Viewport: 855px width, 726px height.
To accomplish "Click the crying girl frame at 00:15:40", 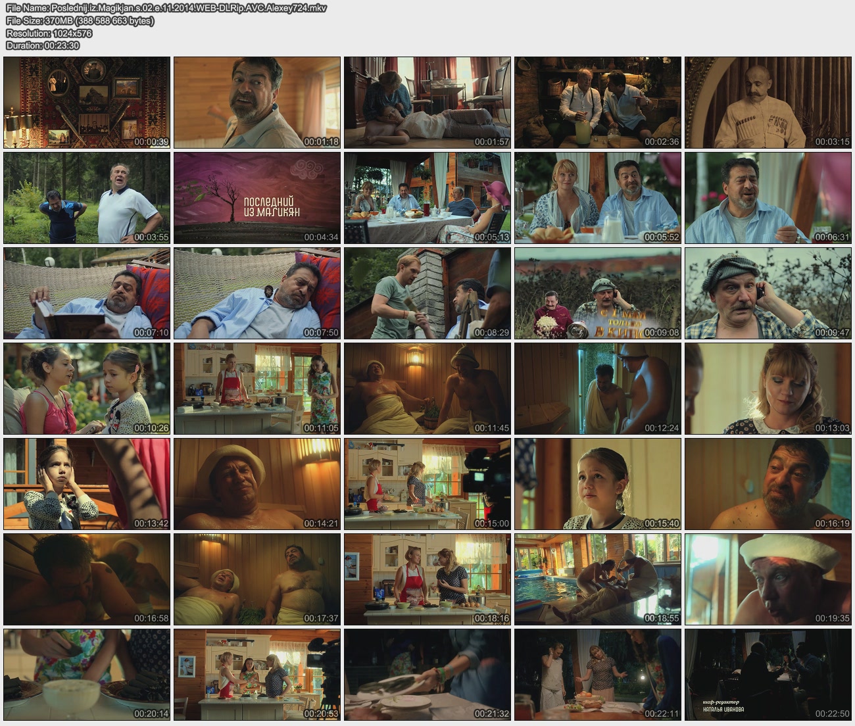I will [597, 484].
